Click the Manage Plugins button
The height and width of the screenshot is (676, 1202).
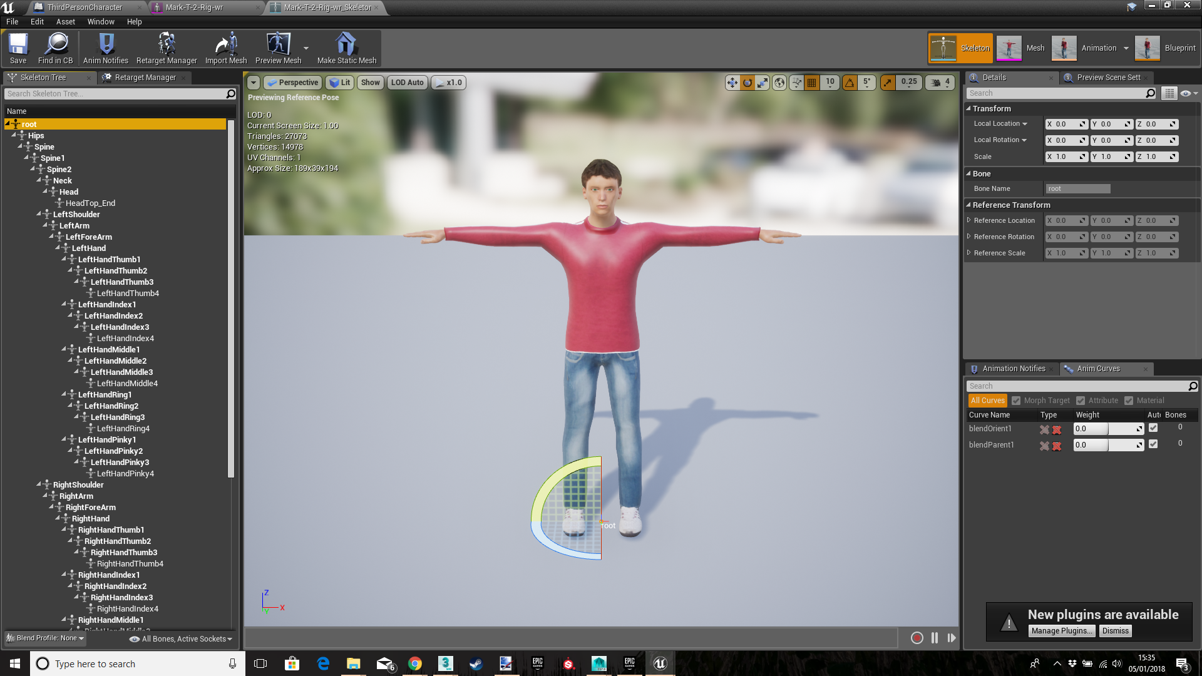(x=1061, y=631)
